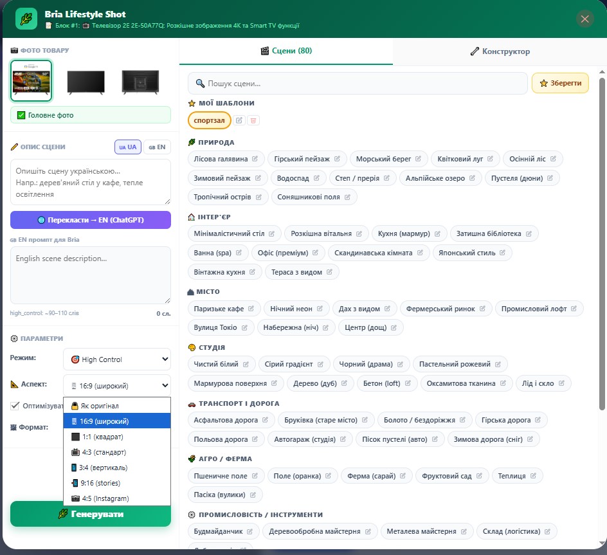Click the Пошук сцени search field
Viewport: 607px width, 555px height.
point(358,83)
